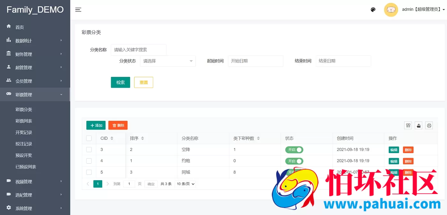Viewport: 447px width, 215px height.
Task: Click the home icon beside 首页
Action: 9,26
